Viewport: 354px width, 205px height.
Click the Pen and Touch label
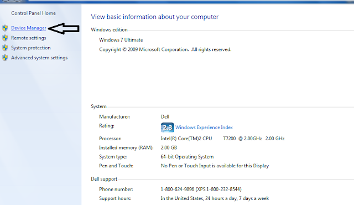[116, 166]
